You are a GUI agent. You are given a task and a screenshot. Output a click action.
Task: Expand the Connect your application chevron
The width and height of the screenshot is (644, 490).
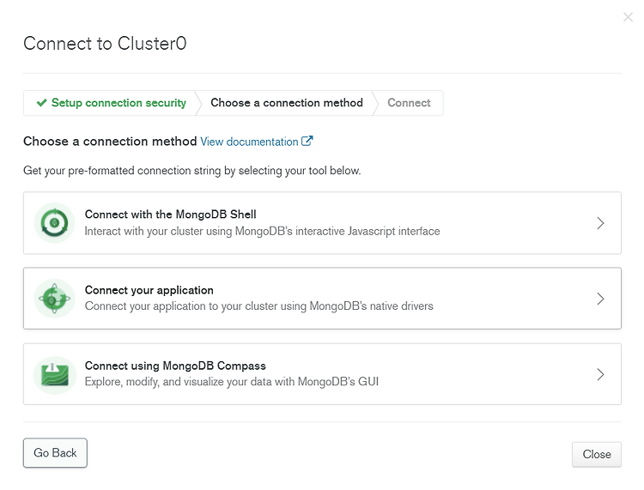tap(600, 299)
